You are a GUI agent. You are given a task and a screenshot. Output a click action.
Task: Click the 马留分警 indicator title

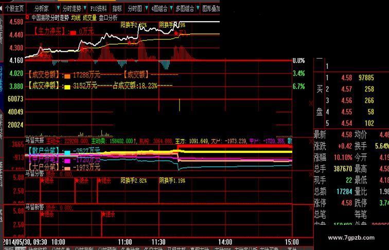point(35,174)
